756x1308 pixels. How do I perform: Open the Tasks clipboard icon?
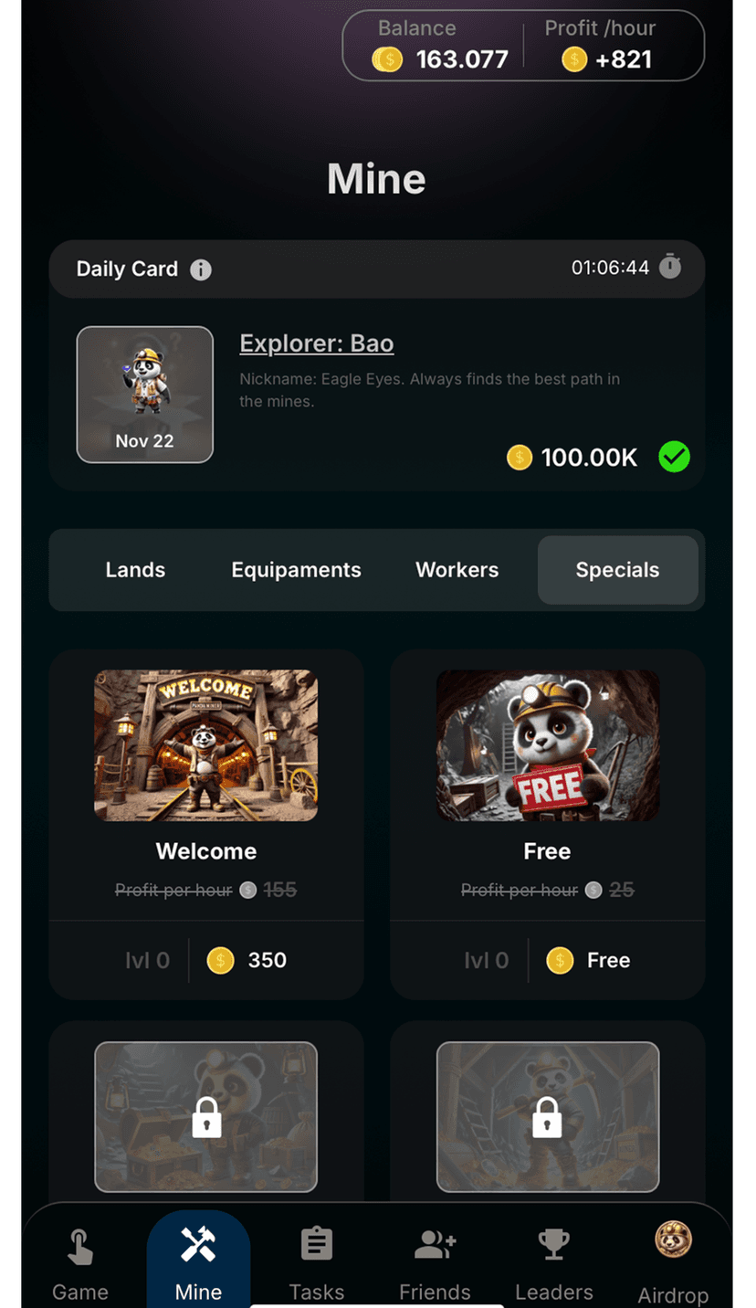click(x=317, y=1244)
